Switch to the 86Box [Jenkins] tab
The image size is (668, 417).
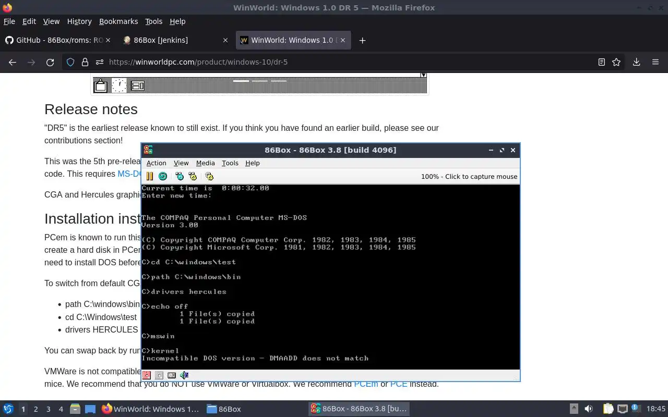point(176,40)
